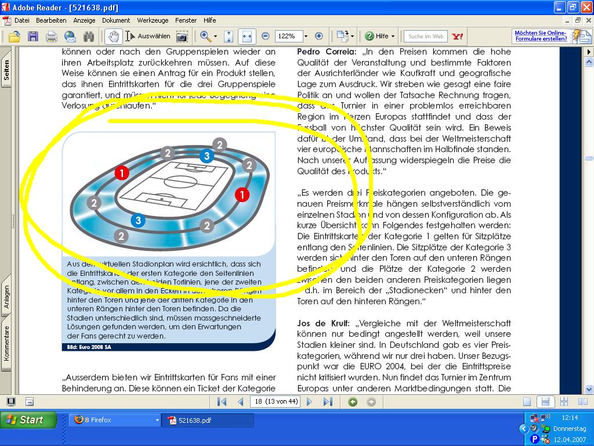Click the Yahoo search icon
This screenshot has height=446, width=594.
pyautogui.click(x=458, y=36)
